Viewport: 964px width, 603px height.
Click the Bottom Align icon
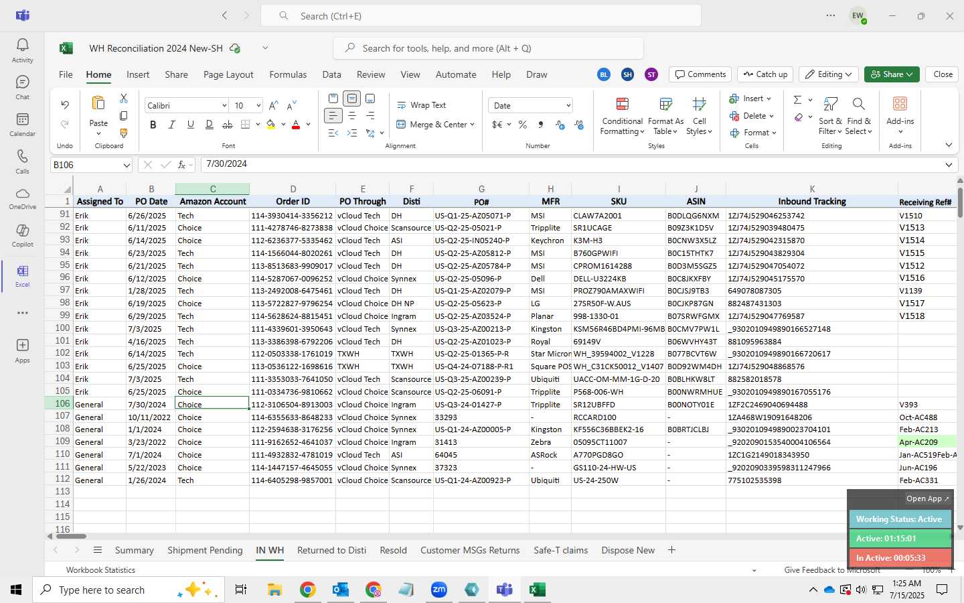point(370,98)
